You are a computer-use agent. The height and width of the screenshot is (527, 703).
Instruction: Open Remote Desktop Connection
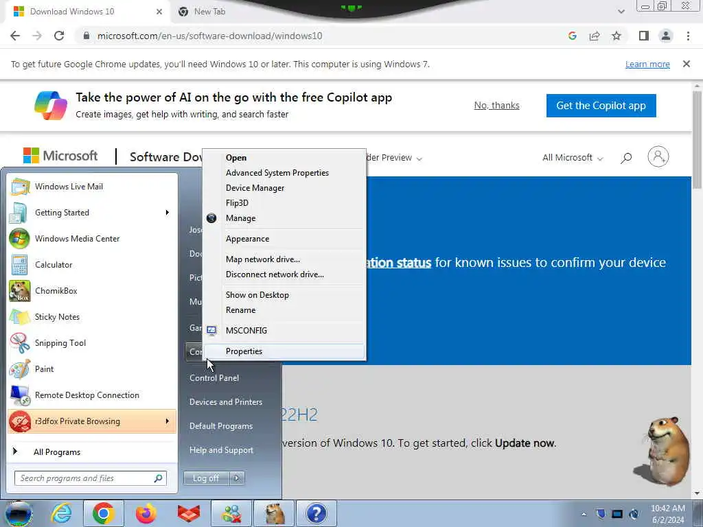(93, 395)
